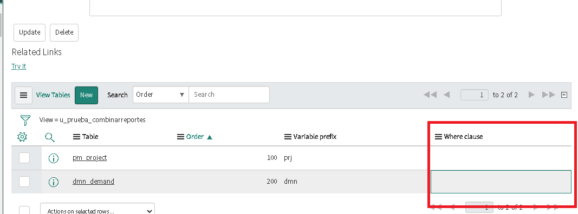578x214 pixels.
Task: Open the list hamburger menu next to View Tables
Action: (x=23, y=95)
